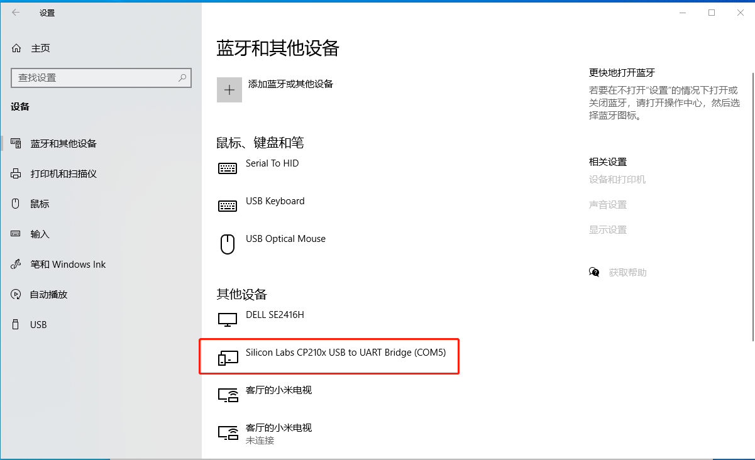
Task: Open 自动播放 settings
Action: (x=48, y=294)
